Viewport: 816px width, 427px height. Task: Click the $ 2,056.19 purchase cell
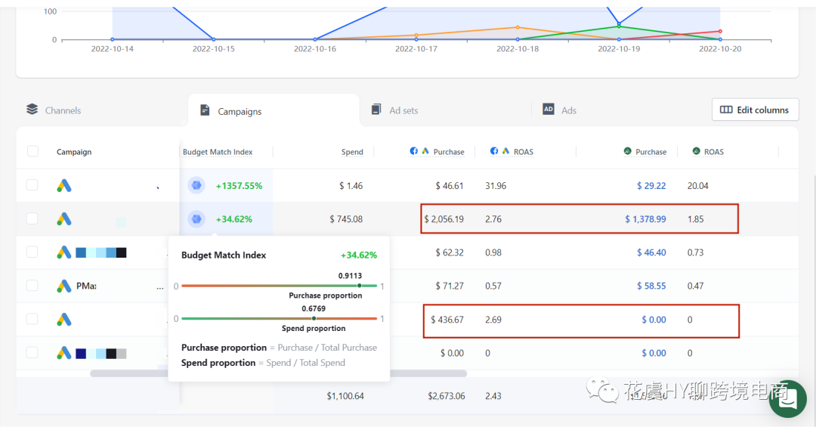tap(444, 218)
